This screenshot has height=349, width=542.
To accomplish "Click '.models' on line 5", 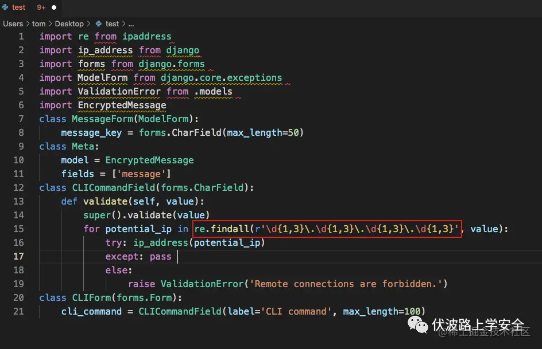I will pyautogui.click(x=213, y=91).
